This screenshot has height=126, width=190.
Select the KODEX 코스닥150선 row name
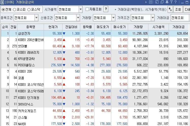point(31,84)
